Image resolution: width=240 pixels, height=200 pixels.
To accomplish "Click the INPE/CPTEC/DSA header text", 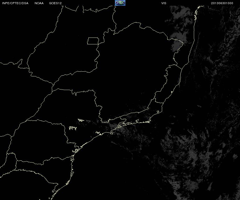I will pos(15,3).
